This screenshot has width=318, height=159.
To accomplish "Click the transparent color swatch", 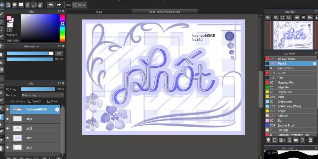I will (10, 25).
